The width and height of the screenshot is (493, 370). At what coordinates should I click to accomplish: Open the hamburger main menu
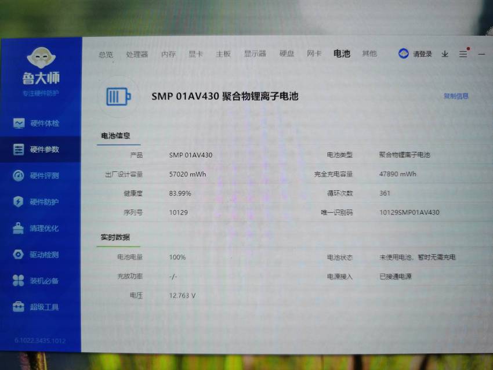(463, 54)
